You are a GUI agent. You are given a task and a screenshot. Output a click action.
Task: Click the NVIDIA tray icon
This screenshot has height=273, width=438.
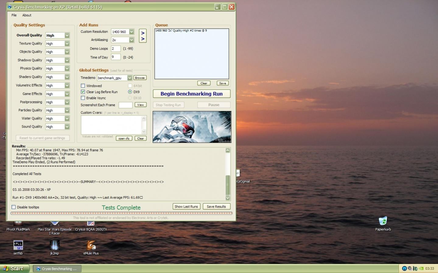(x=421, y=268)
